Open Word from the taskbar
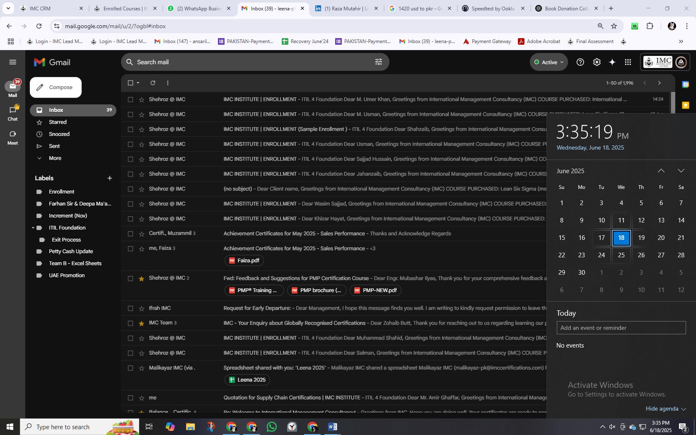The image size is (696, 435). [x=333, y=427]
